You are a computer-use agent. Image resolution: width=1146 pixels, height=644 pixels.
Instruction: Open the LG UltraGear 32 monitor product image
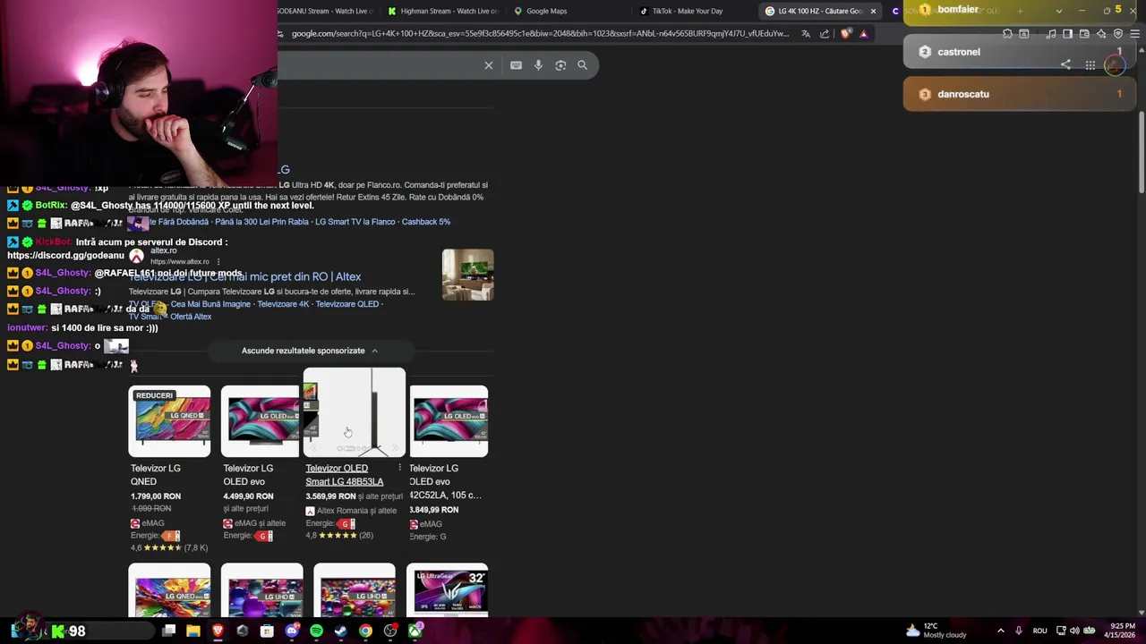coord(448,590)
